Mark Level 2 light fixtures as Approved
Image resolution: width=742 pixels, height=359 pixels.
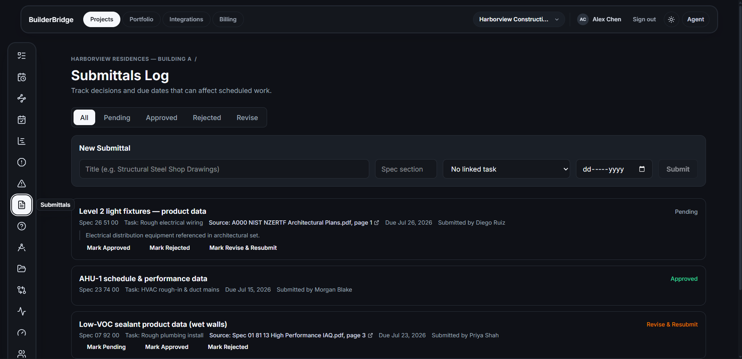(108, 248)
